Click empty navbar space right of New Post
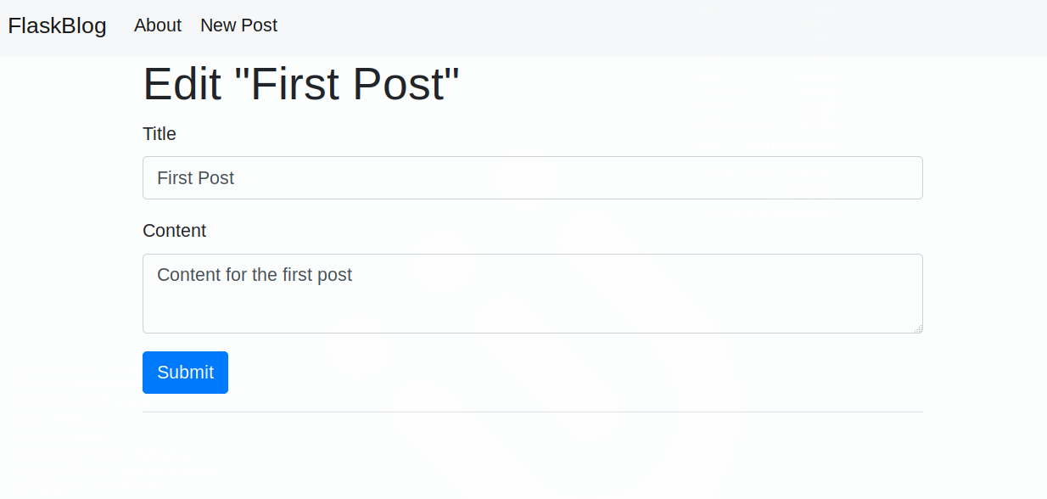 [x=662, y=27]
